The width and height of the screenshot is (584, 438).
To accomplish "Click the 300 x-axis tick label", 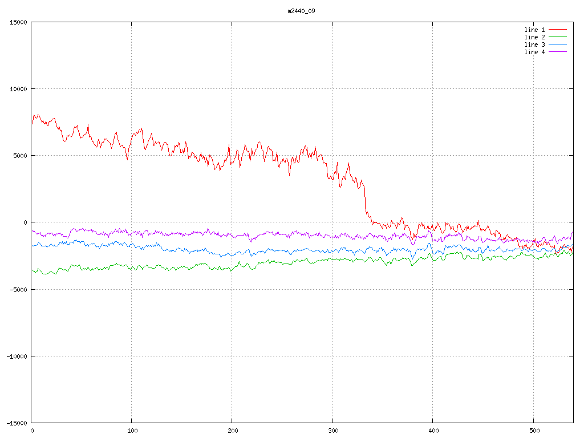I will coord(332,431).
